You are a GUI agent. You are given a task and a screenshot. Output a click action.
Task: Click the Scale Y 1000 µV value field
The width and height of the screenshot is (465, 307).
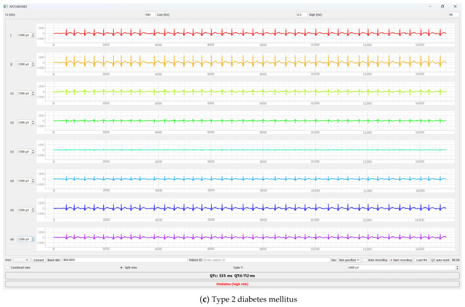pos(401,267)
